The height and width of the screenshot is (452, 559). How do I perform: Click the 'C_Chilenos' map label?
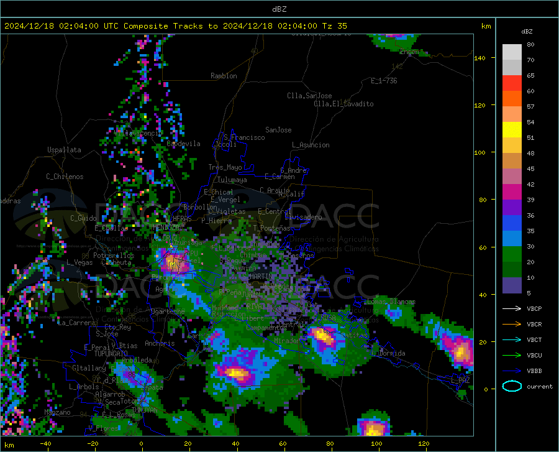[x=65, y=177]
